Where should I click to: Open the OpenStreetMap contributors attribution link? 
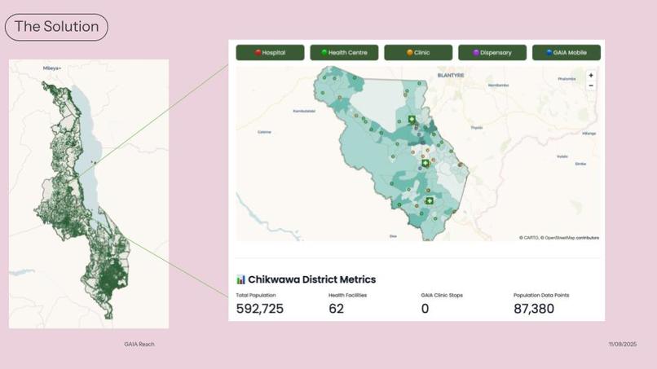coord(572,238)
